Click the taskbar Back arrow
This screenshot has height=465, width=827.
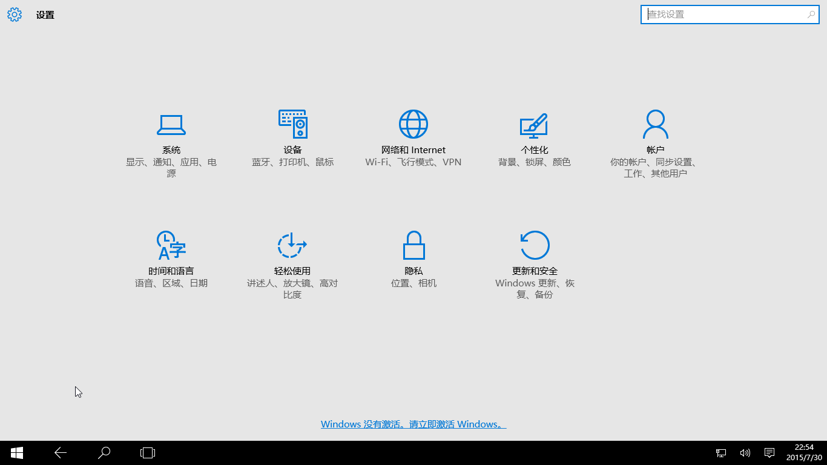point(61,453)
